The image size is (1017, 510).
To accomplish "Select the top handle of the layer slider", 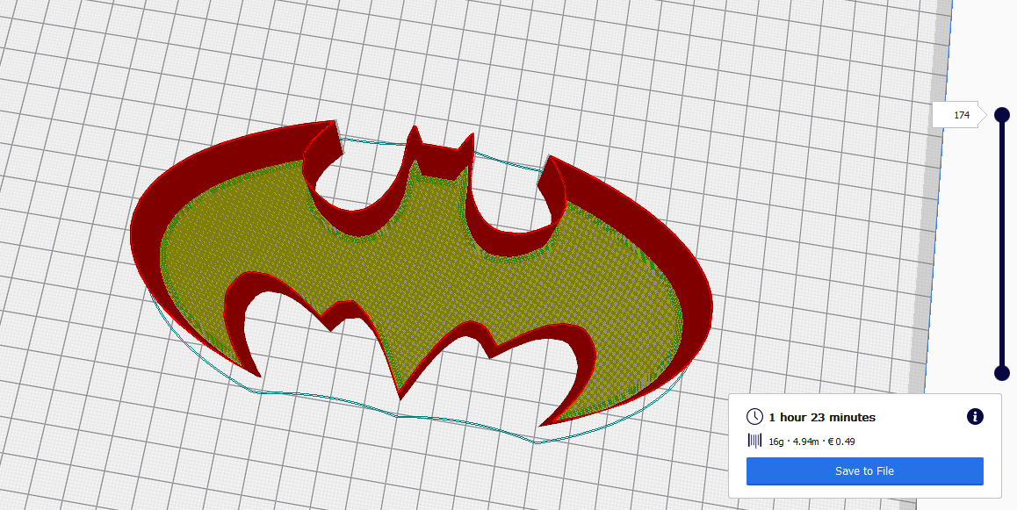I will pos(1001,114).
